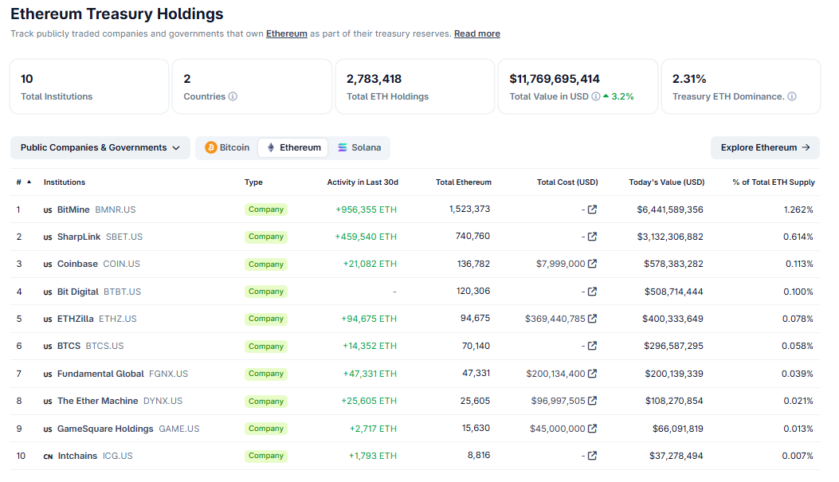Open BTCS total cost external link icon

coord(592,346)
